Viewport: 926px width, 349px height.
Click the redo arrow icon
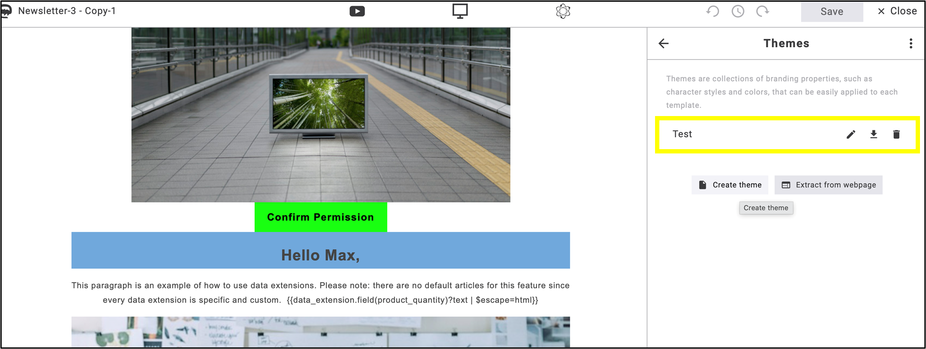[763, 11]
